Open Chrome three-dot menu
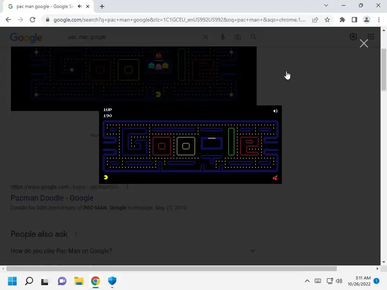The height and width of the screenshot is (290, 387). [x=379, y=20]
